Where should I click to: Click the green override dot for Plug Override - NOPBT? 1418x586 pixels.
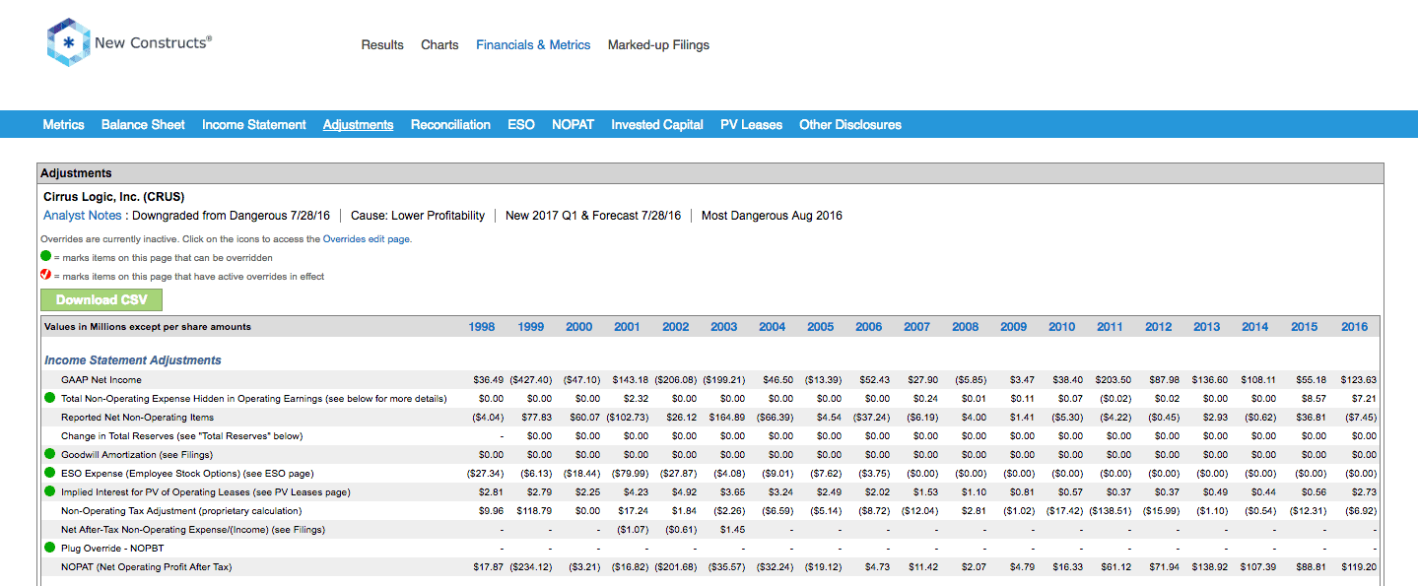[49, 548]
